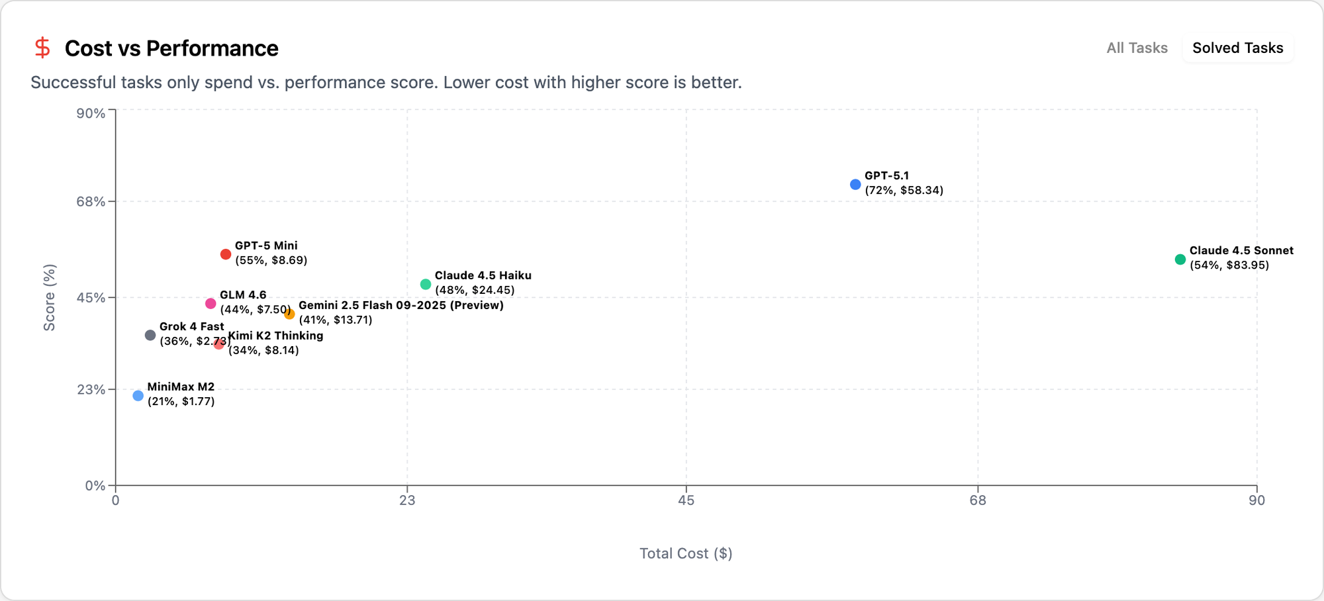Image resolution: width=1324 pixels, height=601 pixels.
Task: Click the Claude 4.5 Sonnet label
Action: [1241, 251]
